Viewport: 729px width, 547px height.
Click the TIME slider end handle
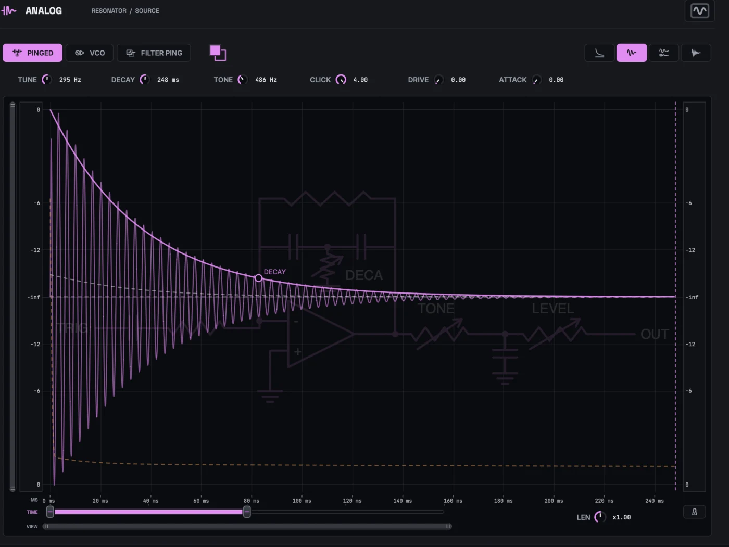click(x=247, y=512)
